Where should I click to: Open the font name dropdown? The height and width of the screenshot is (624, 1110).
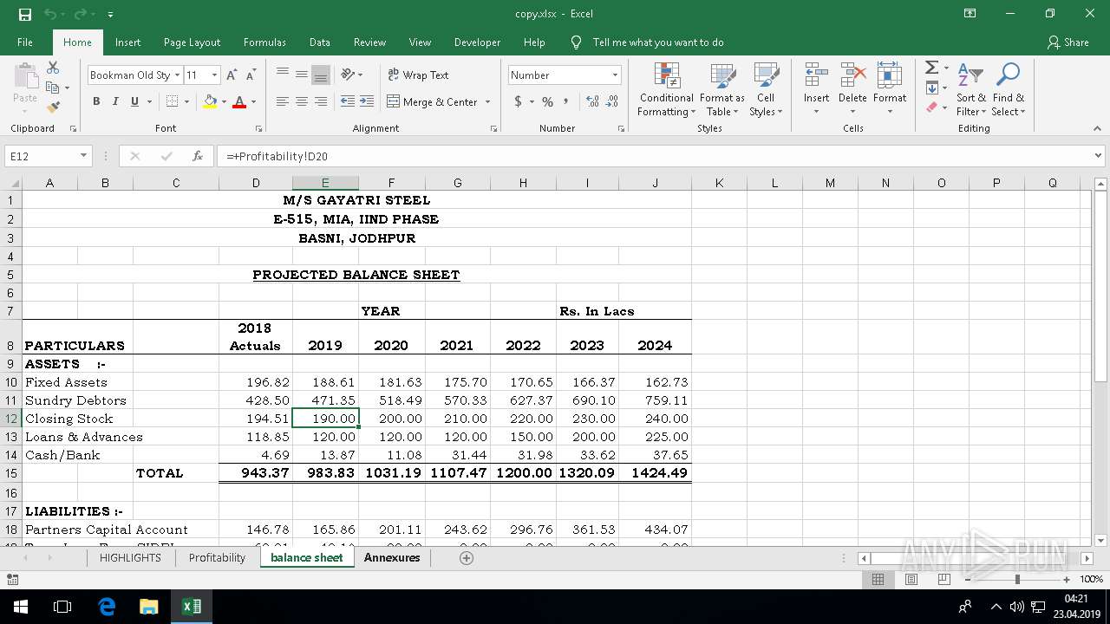[177, 75]
